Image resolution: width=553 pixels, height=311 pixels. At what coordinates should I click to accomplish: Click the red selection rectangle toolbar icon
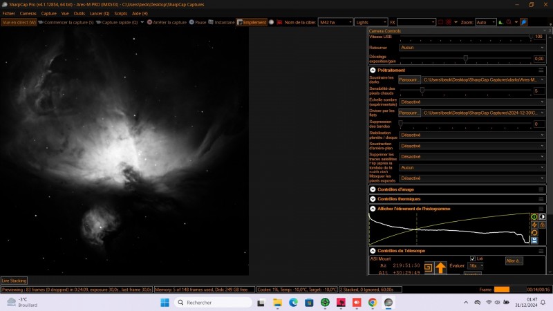[440, 22]
